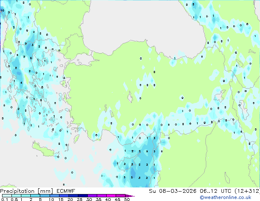
Task: Click the legend label '0.5'
Action: [x=14, y=199]
